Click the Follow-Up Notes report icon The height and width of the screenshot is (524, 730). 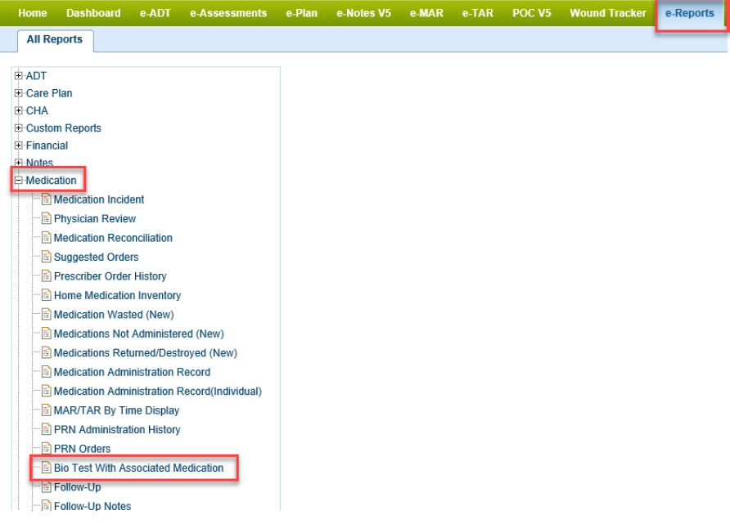tap(46, 506)
